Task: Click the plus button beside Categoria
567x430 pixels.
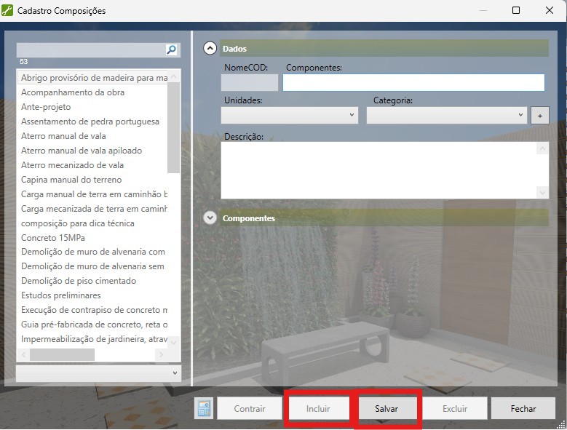Action: (x=540, y=116)
